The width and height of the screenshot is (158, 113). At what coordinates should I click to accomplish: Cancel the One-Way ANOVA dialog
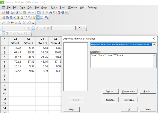coord(148,109)
